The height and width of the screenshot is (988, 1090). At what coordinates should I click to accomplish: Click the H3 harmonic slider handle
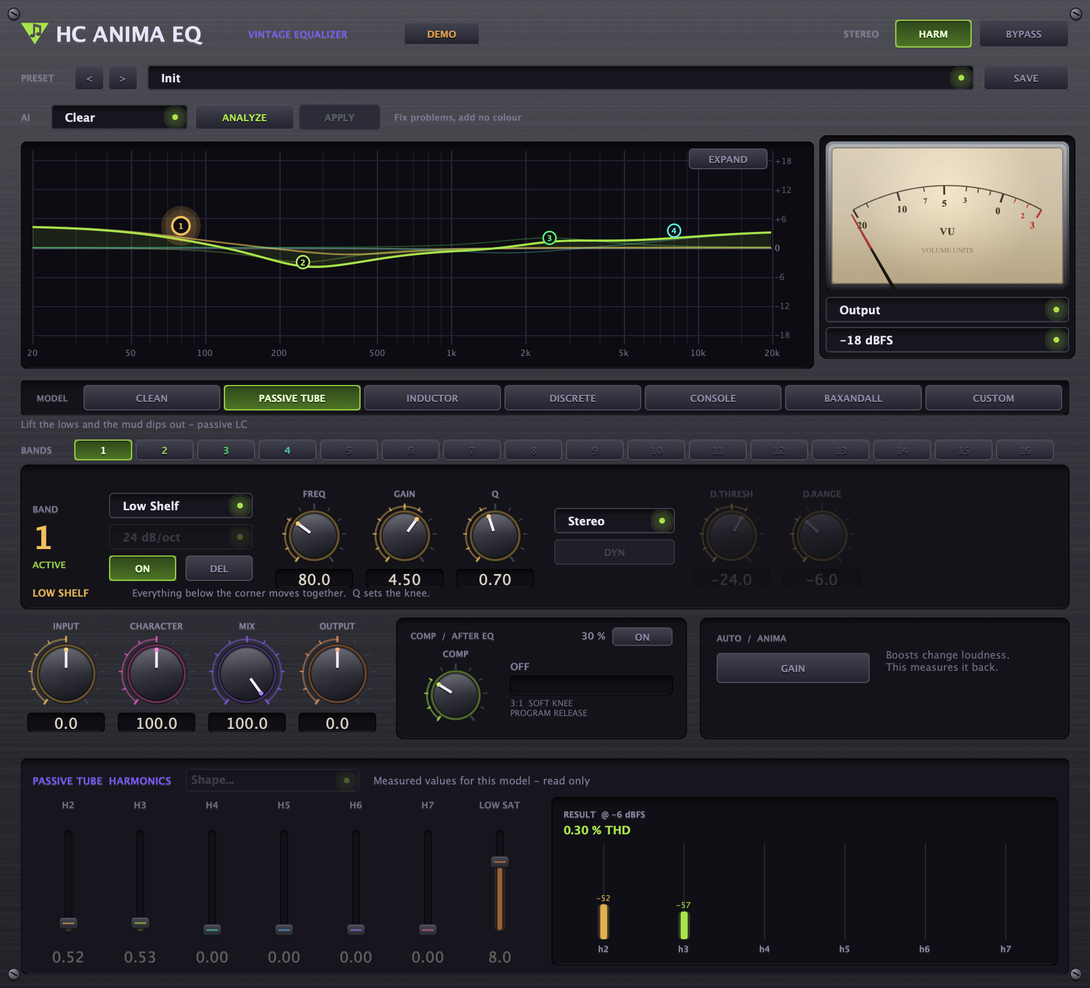[x=140, y=922]
